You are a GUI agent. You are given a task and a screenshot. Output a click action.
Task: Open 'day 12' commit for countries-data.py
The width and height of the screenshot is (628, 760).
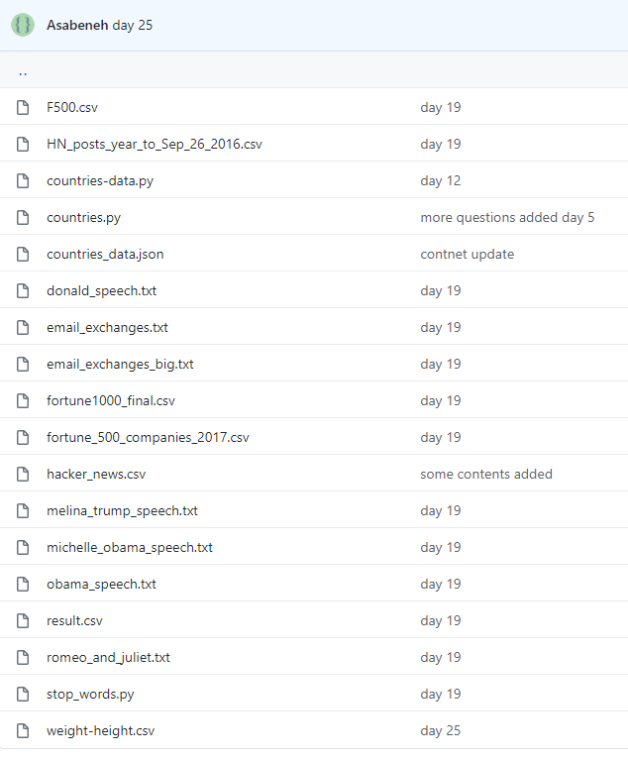pyautogui.click(x=441, y=180)
